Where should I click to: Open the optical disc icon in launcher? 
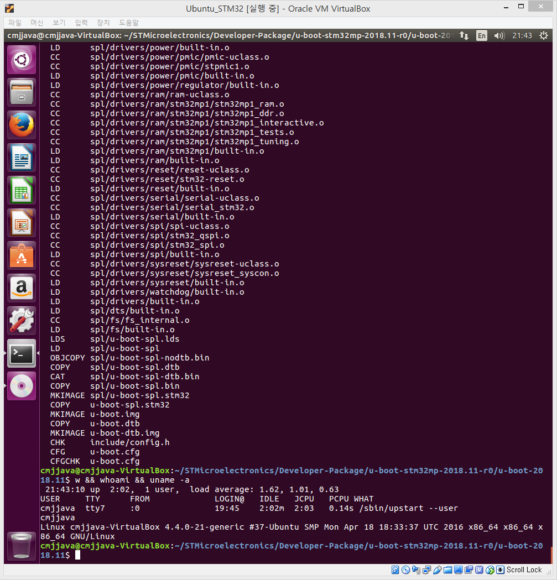[x=22, y=386]
